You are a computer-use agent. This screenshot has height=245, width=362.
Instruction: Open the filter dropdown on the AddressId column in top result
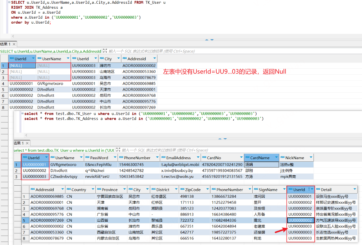click(x=154, y=59)
